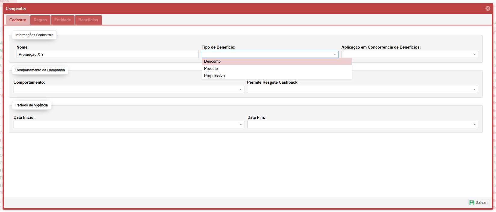This screenshot has width=496, height=212.
Task: Collapse the Tipo de Benefício dropdown arrow
Action: click(x=335, y=54)
